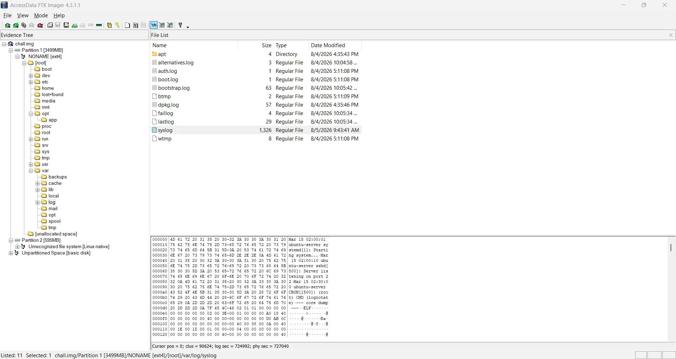Screen dimensions: 676x359
Task: Expand the dev folder node
Action: pyautogui.click(x=31, y=76)
